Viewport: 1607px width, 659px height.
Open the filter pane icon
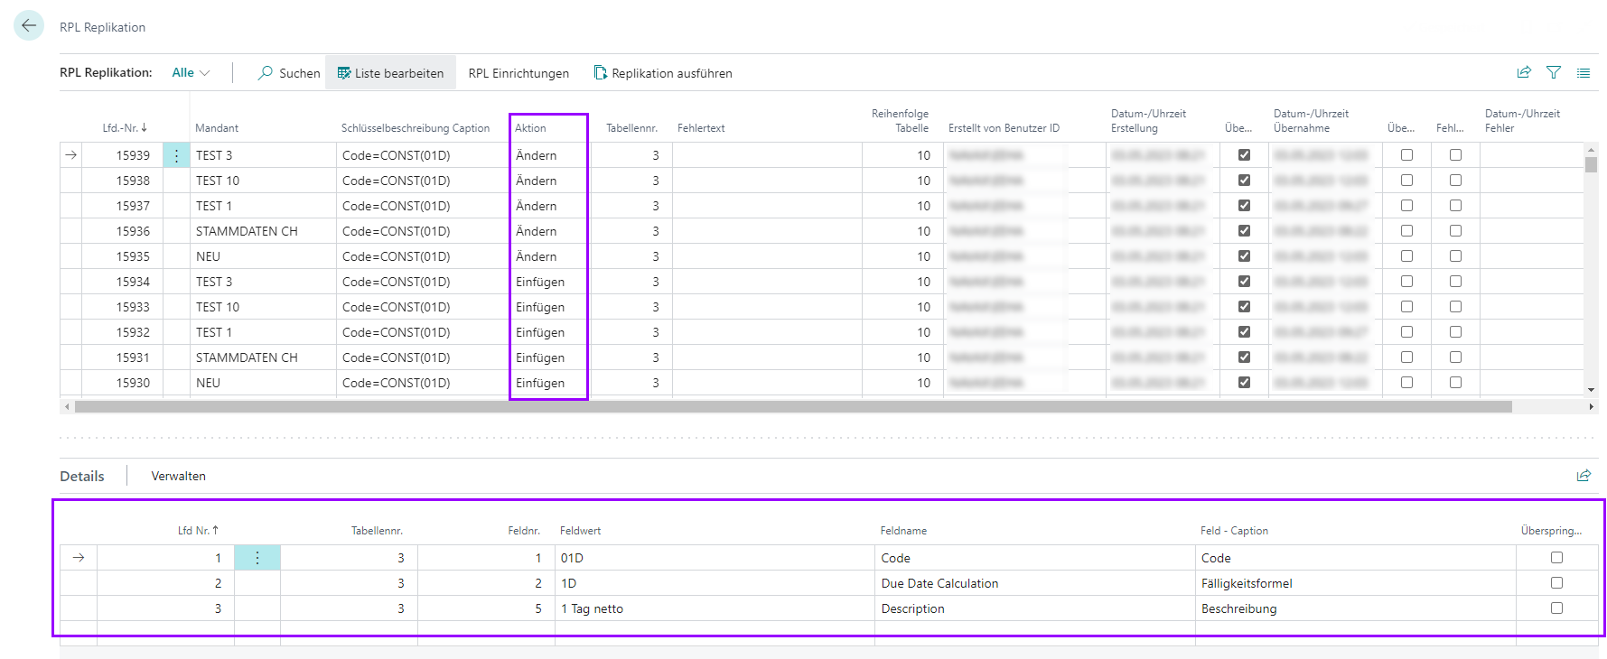[x=1554, y=72]
